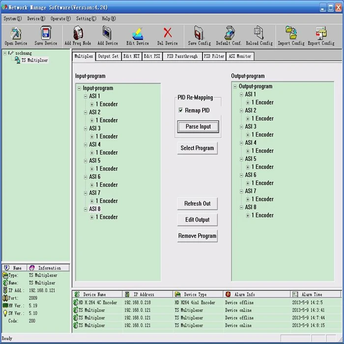Viewport: 344px width, 344px height.
Task: Click the Port value 2009
Action: (33, 298)
